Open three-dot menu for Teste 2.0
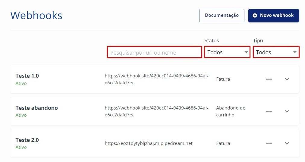305x162 pixels. [x=269, y=143]
